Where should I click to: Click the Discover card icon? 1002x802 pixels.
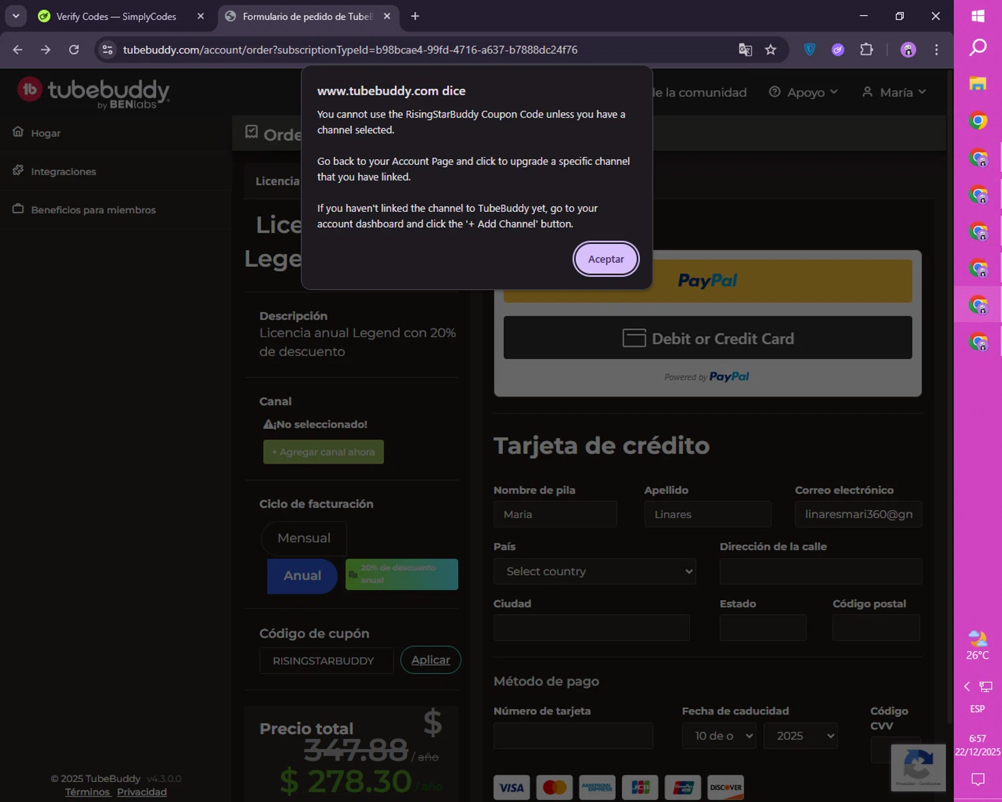[725, 787]
